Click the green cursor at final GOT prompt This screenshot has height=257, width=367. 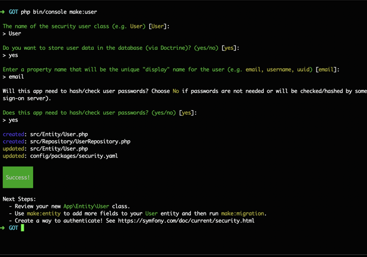click(23, 228)
